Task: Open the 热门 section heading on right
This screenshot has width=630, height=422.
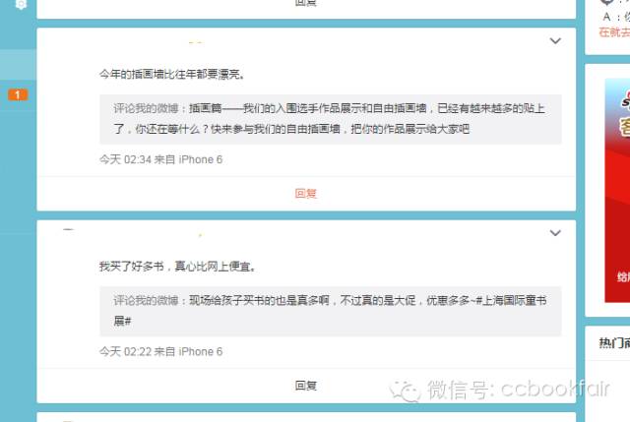Action: coord(614,343)
